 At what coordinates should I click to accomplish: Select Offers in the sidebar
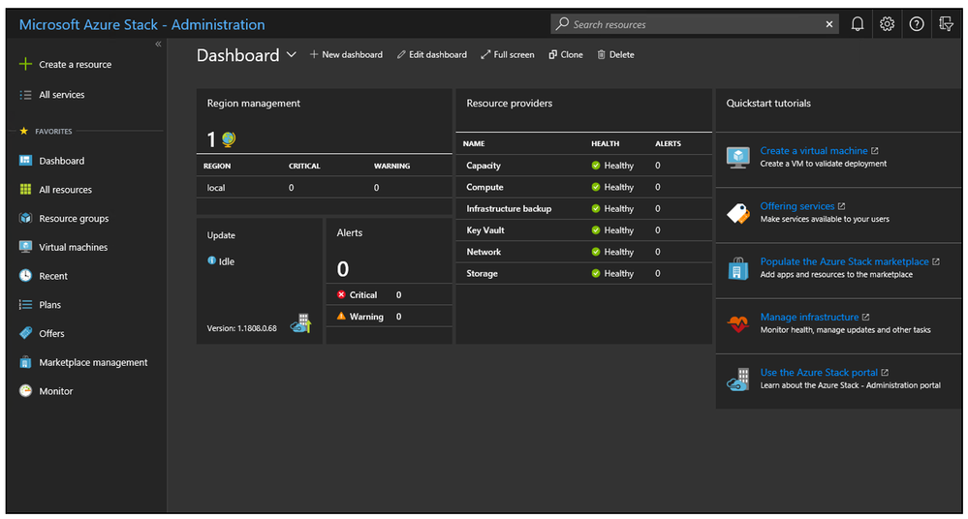[52, 333]
